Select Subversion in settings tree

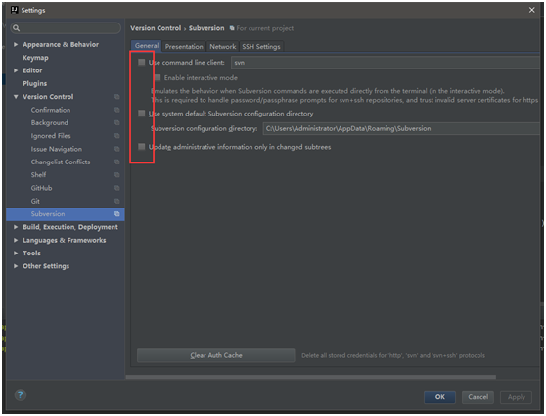click(x=66, y=214)
